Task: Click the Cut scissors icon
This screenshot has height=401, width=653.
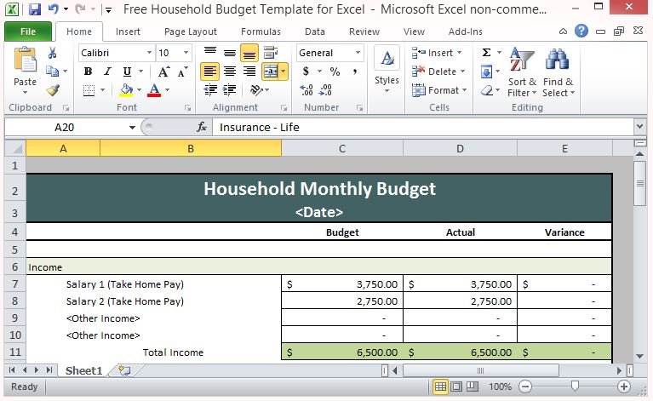Action: [53, 53]
